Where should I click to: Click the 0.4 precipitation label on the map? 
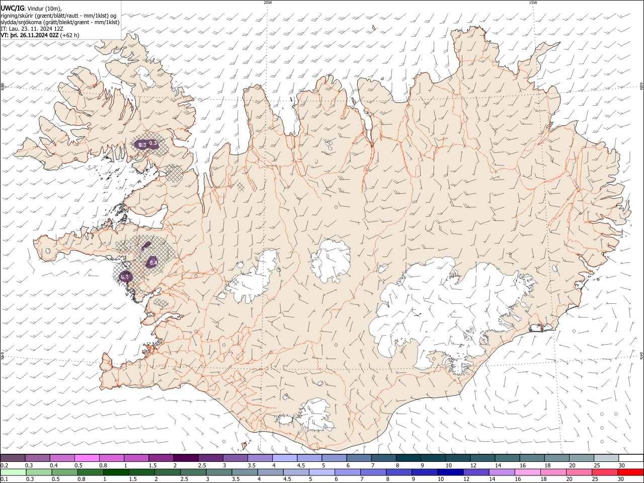[153, 263]
